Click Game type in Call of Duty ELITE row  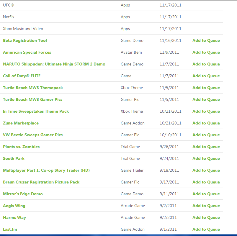[x=126, y=76]
